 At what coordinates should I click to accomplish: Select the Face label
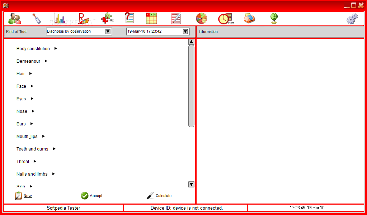(21, 86)
